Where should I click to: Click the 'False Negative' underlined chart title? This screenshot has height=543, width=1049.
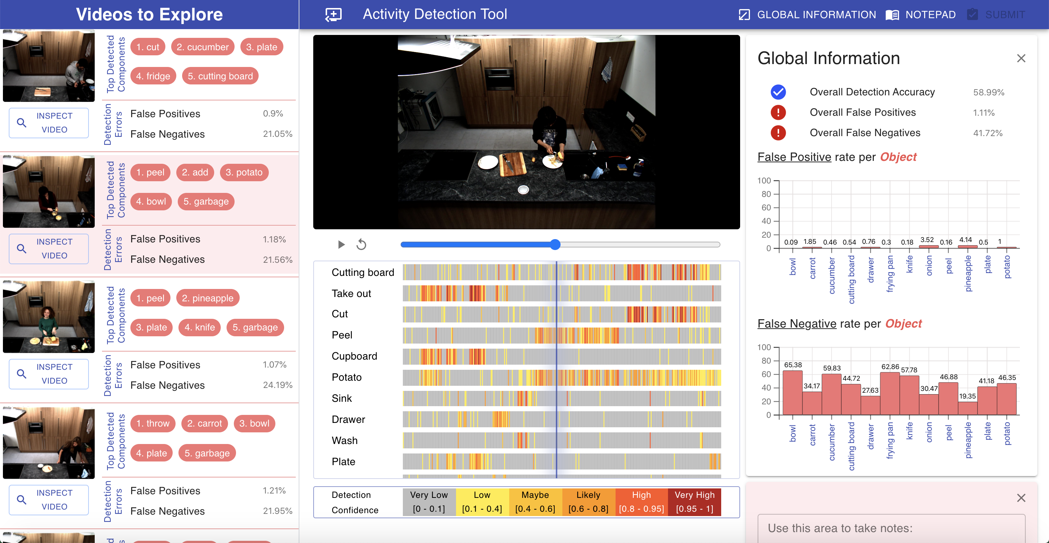coord(797,323)
